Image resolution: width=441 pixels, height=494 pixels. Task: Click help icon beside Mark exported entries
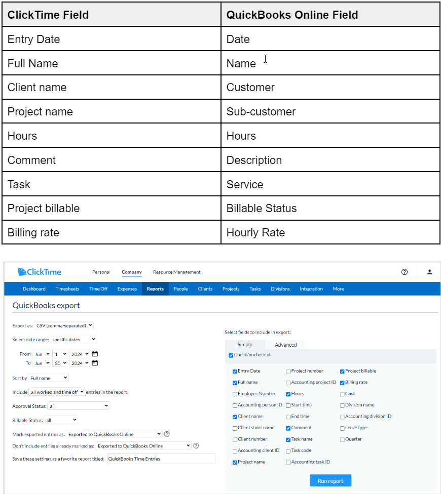point(167,434)
